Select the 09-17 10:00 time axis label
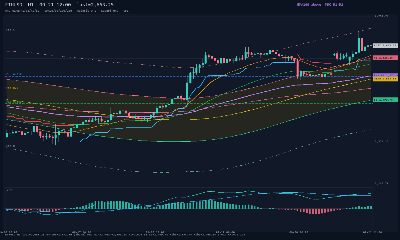Image resolution: width=400 pixels, height=240 pixels. tap(82, 232)
